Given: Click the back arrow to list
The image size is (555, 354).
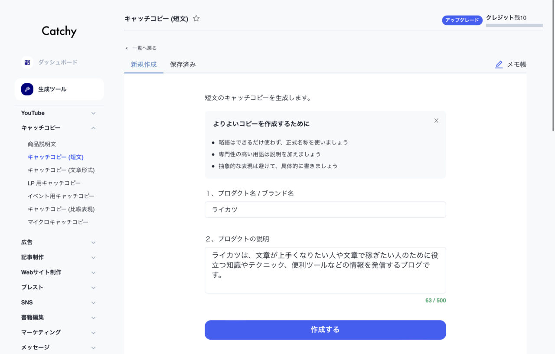Looking at the screenshot, I should (127, 48).
